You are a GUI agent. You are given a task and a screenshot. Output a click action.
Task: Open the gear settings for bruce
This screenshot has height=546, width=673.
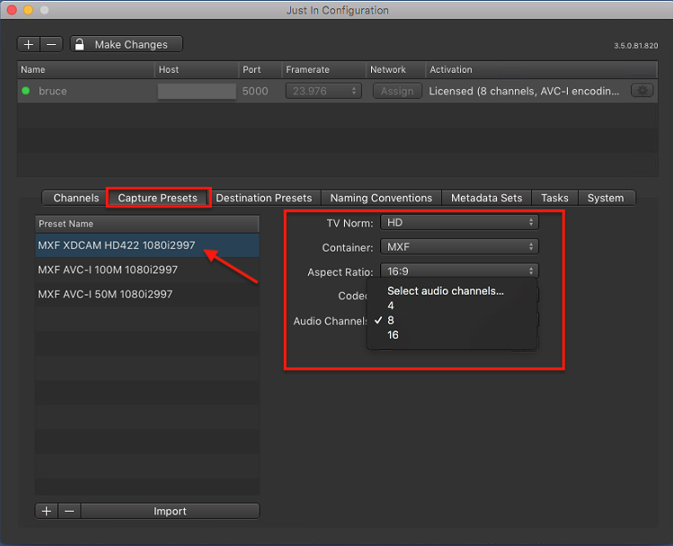point(642,91)
